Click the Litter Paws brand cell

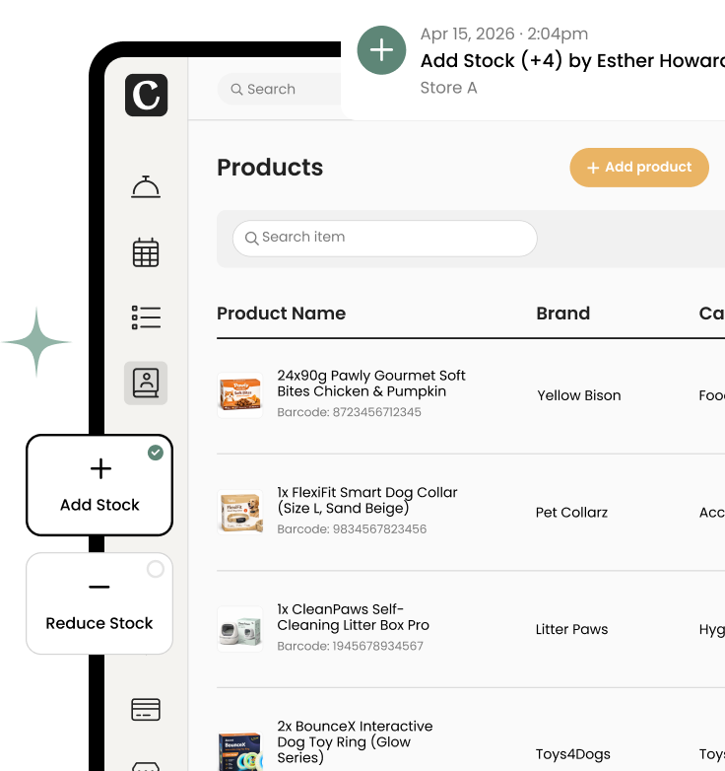coord(571,629)
